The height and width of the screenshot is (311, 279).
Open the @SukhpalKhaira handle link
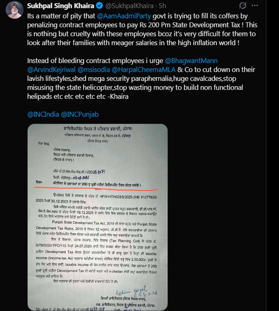(129, 6)
